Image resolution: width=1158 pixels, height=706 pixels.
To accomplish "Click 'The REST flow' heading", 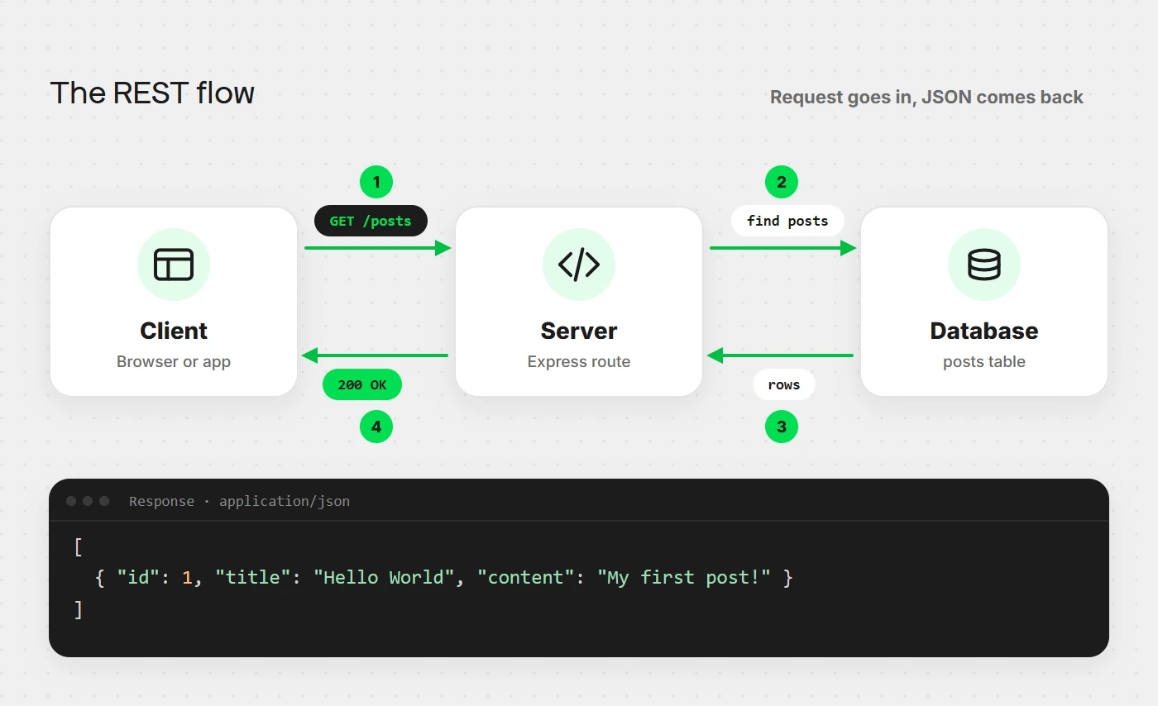I will (x=152, y=93).
